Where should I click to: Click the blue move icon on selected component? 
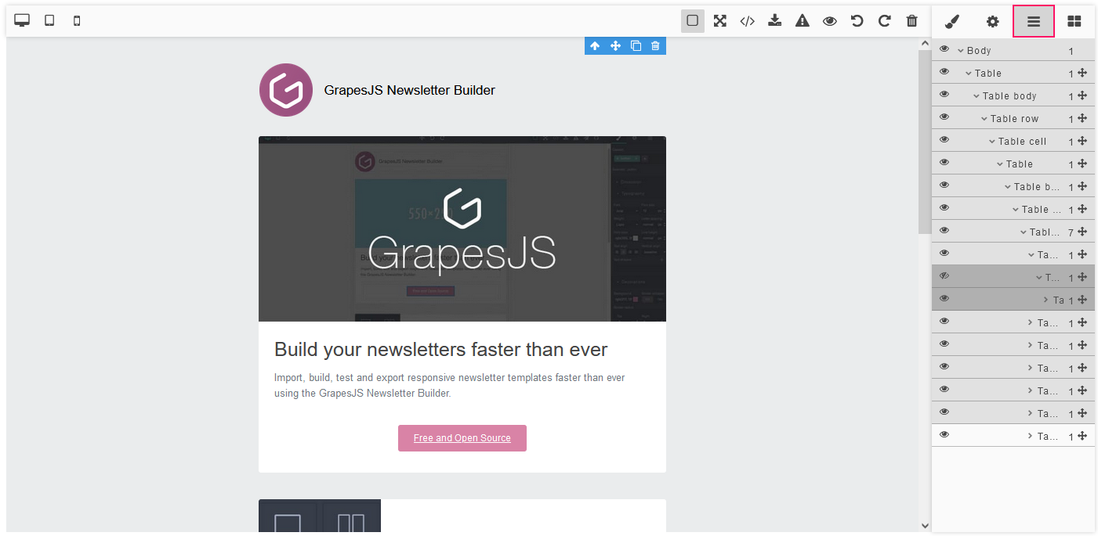615,46
